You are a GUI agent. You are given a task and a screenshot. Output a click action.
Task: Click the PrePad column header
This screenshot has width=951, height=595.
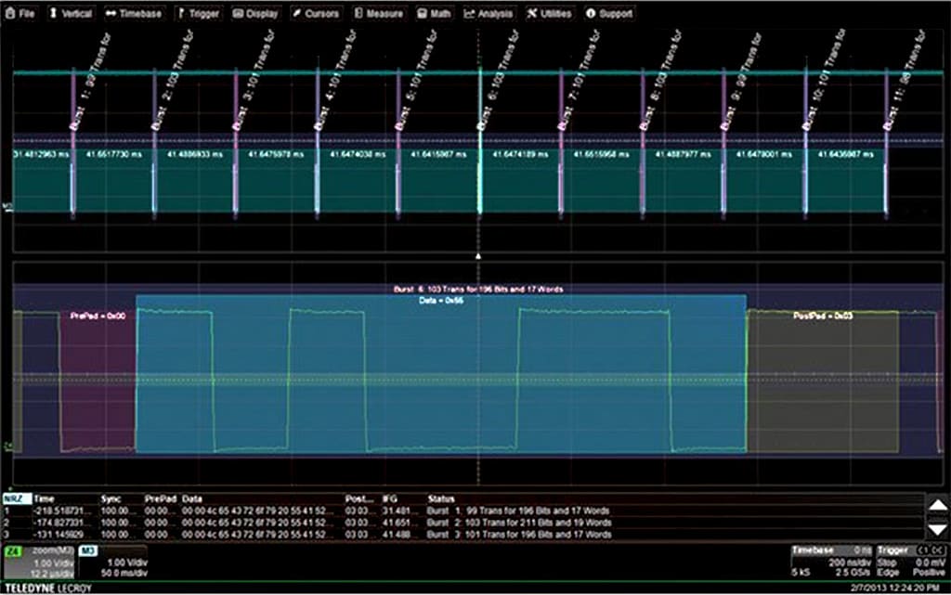[160, 499]
